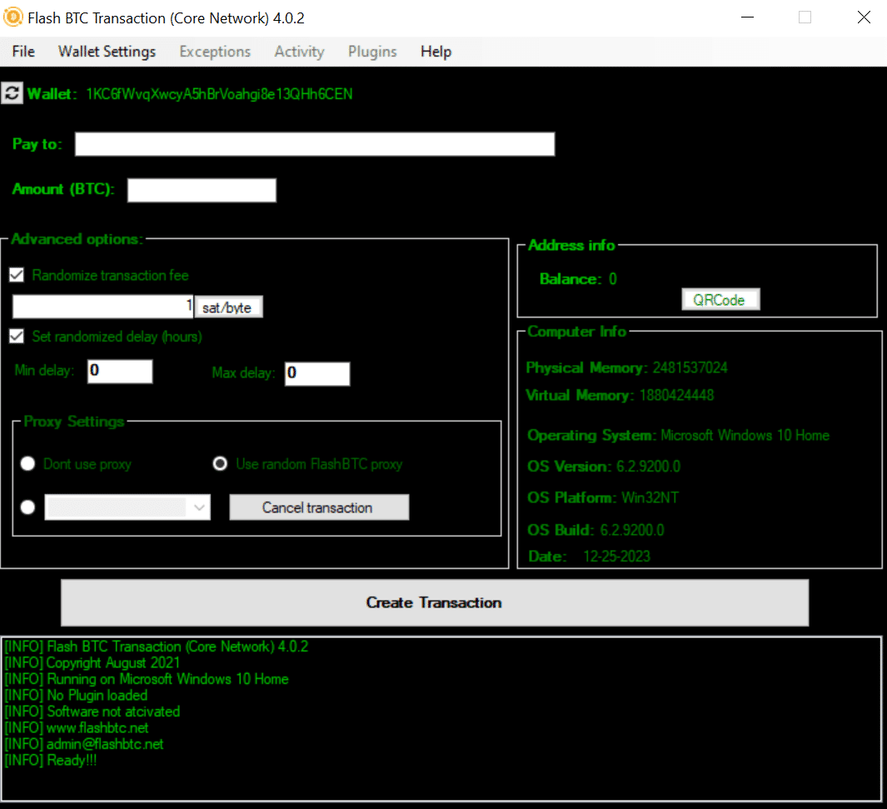The width and height of the screenshot is (887, 809).
Task: Click Virtual Memory value 1880424448
Action: click(676, 395)
